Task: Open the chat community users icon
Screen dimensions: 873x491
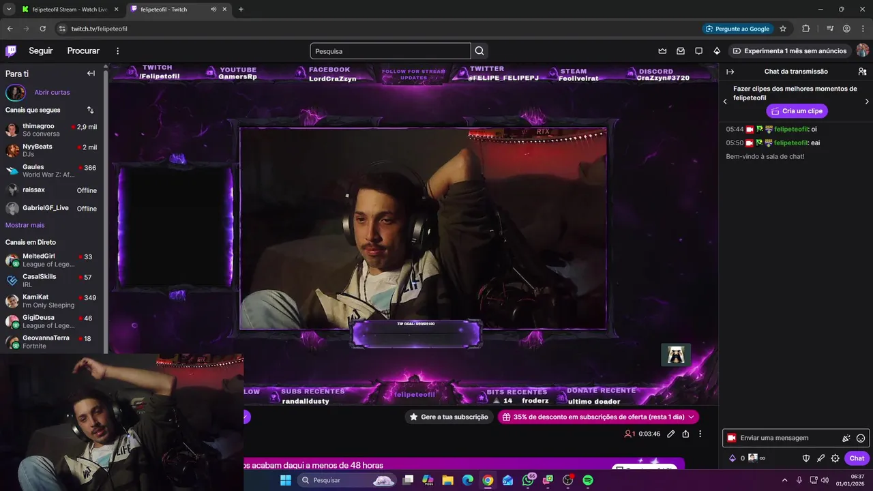Action: coord(862,72)
